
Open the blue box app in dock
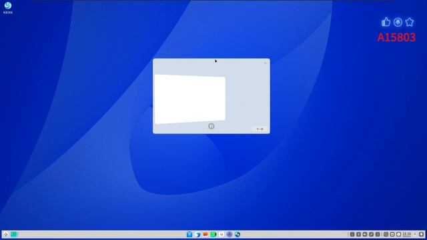click(189, 234)
